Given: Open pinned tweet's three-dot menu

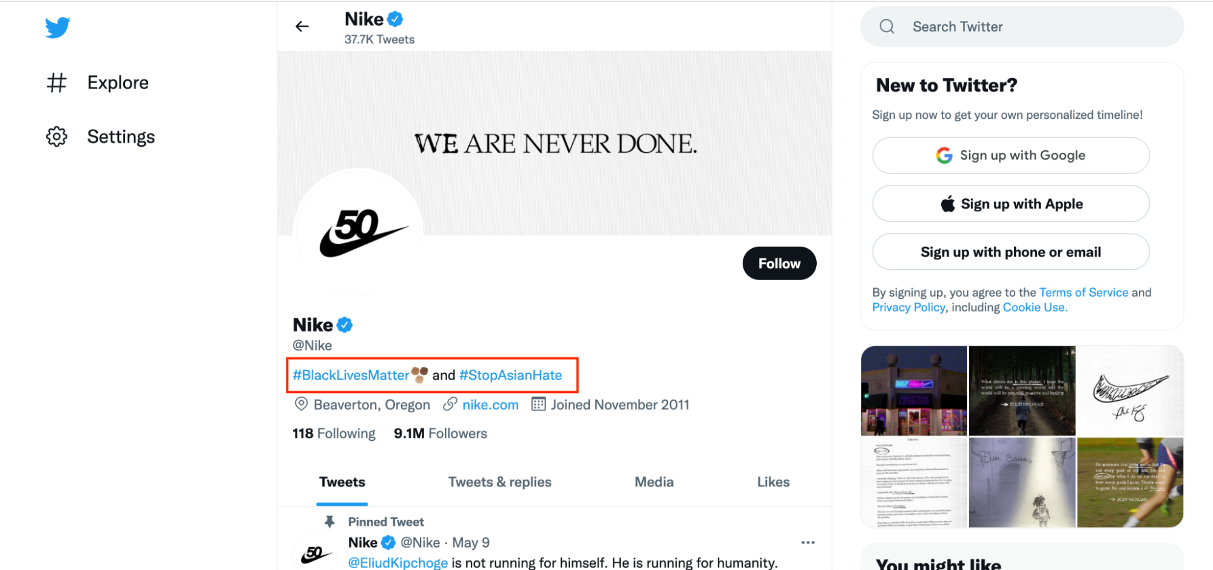Looking at the screenshot, I should click(808, 542).
